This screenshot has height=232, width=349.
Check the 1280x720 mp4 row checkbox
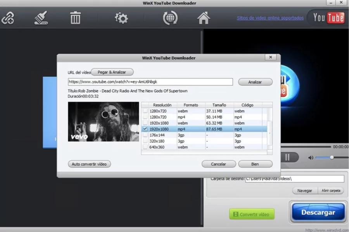145,117
